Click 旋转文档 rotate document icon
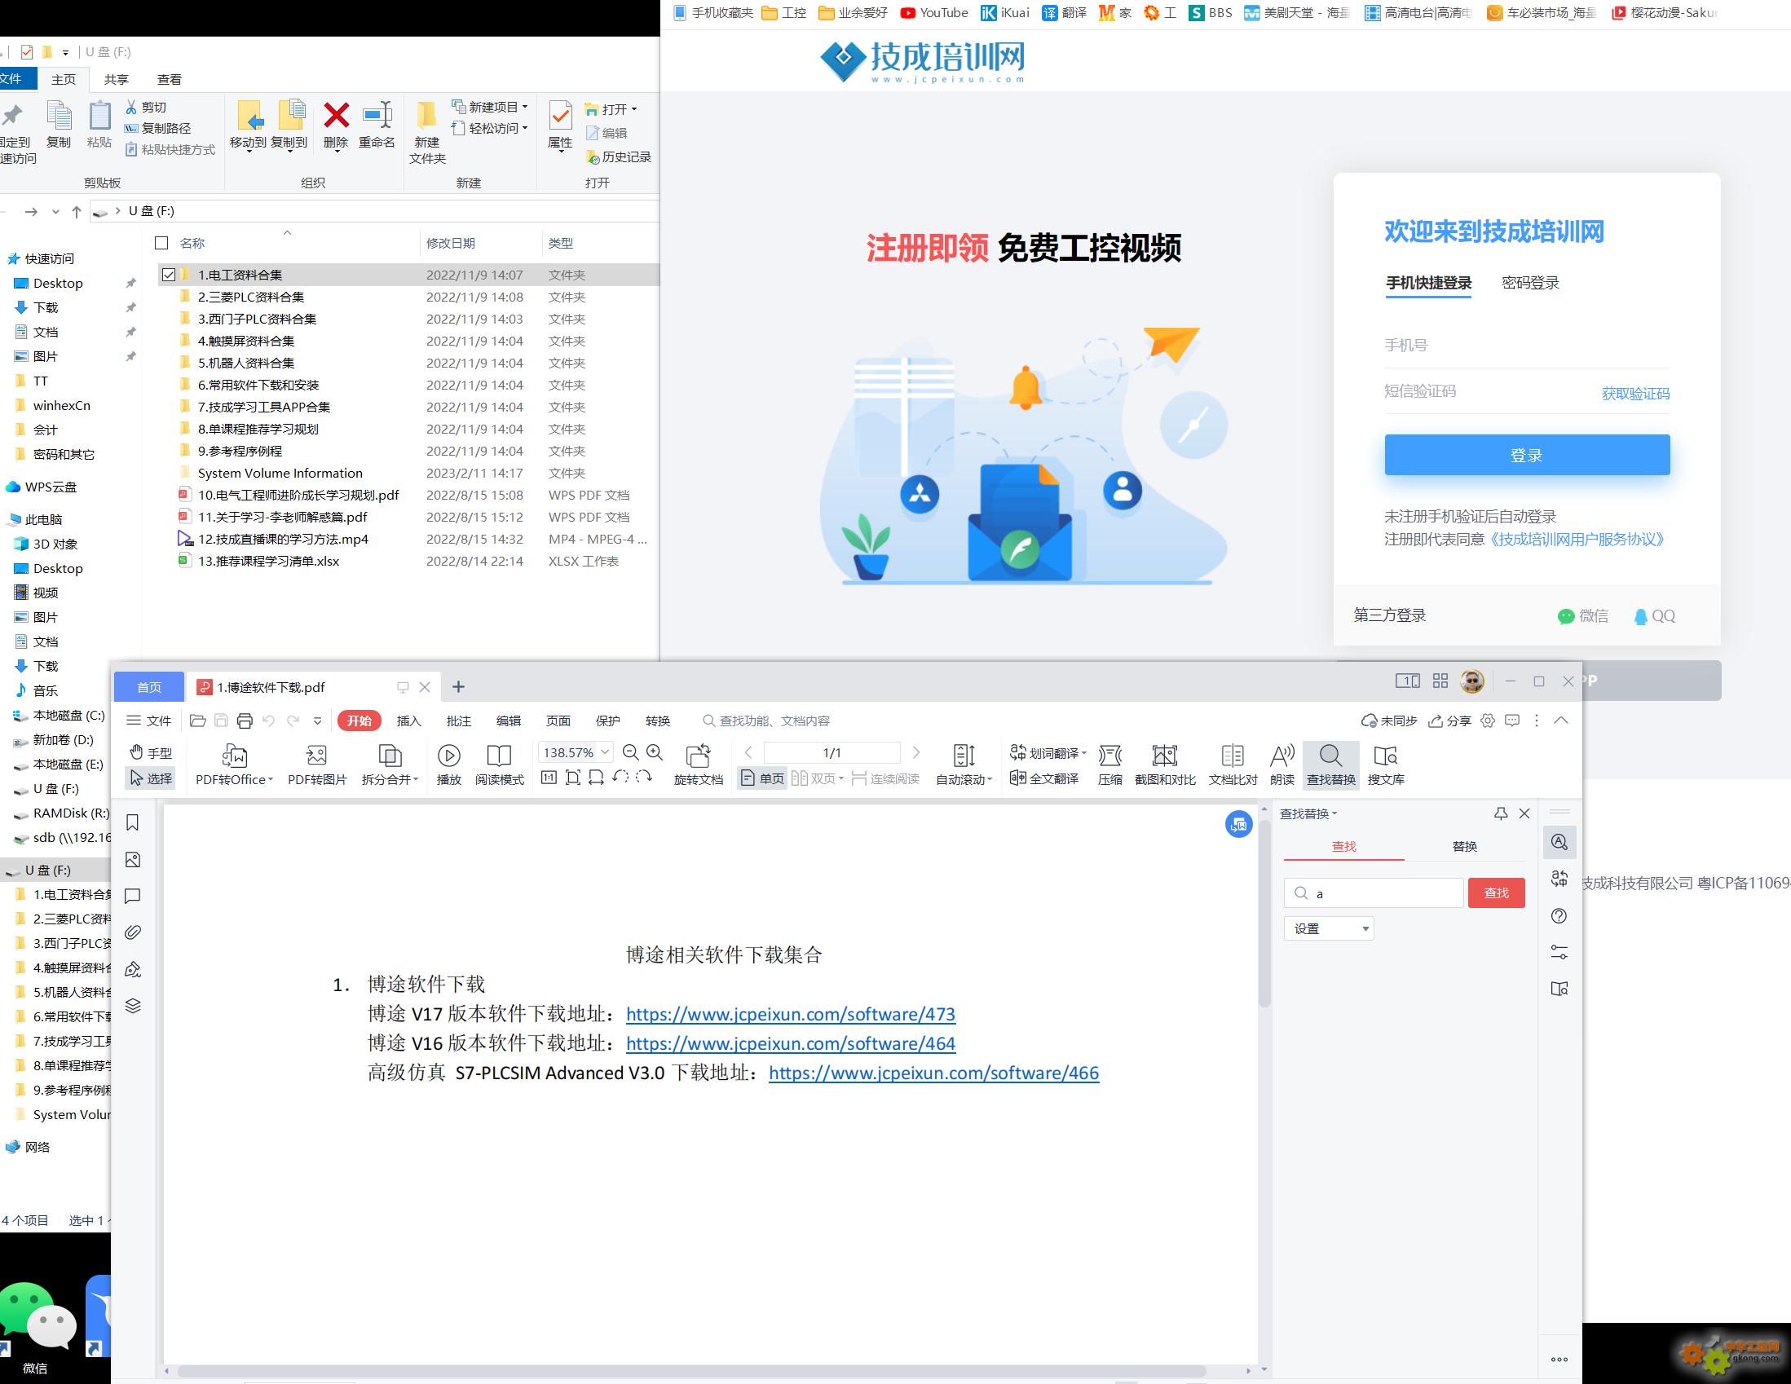 698,755
